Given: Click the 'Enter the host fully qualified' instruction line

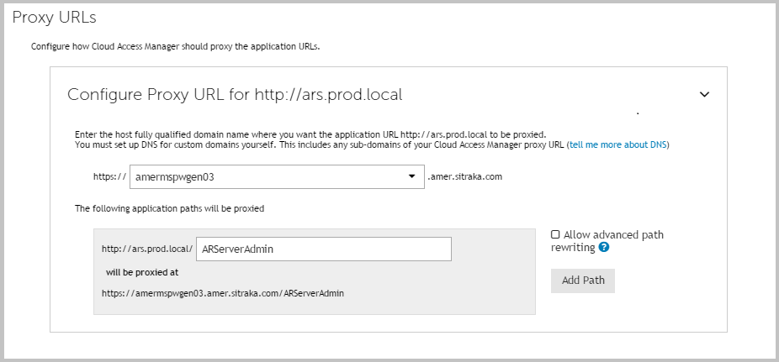Looking at the screenshot, I should coord(310,134).
